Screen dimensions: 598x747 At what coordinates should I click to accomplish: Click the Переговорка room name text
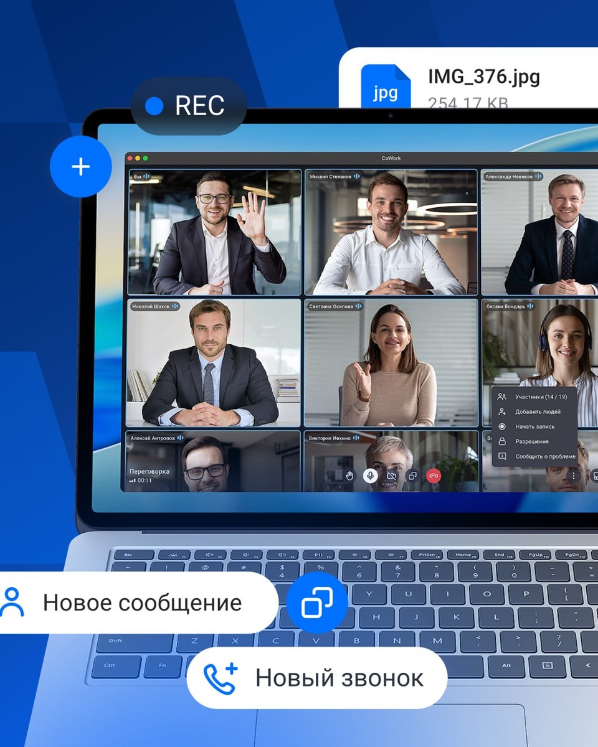(149, 471)
